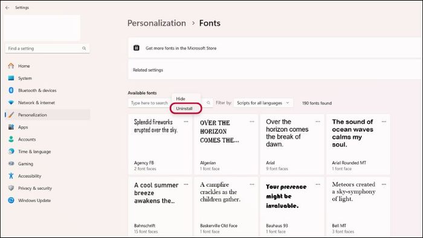
Task: Click the Privacy & security shield icon
Action: (x=11, y=188)
